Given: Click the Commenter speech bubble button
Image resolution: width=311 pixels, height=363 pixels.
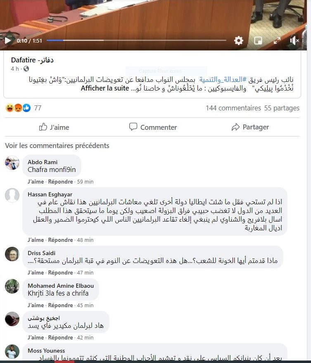Looking at the screenshot, I should pos(153,127).
